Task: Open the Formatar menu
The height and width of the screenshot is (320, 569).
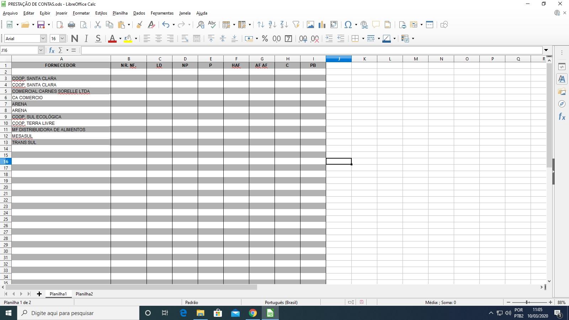Action: pos(81,13)
